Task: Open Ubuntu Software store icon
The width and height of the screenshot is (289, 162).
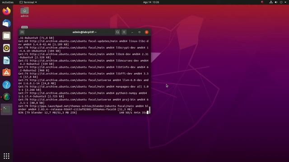Action: (x=6, y=72)
